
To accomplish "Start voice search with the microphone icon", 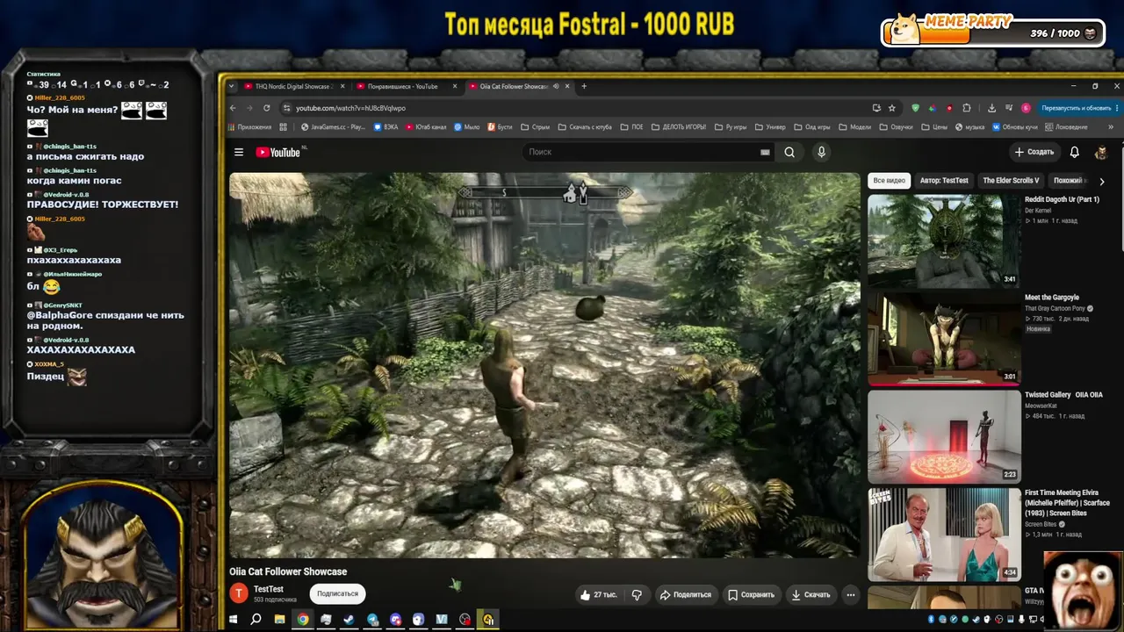I will 821,152.
